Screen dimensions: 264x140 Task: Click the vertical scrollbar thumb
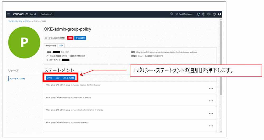click(x=221, y=58)
